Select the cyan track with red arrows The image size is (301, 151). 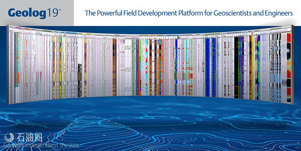click(147, 67)
